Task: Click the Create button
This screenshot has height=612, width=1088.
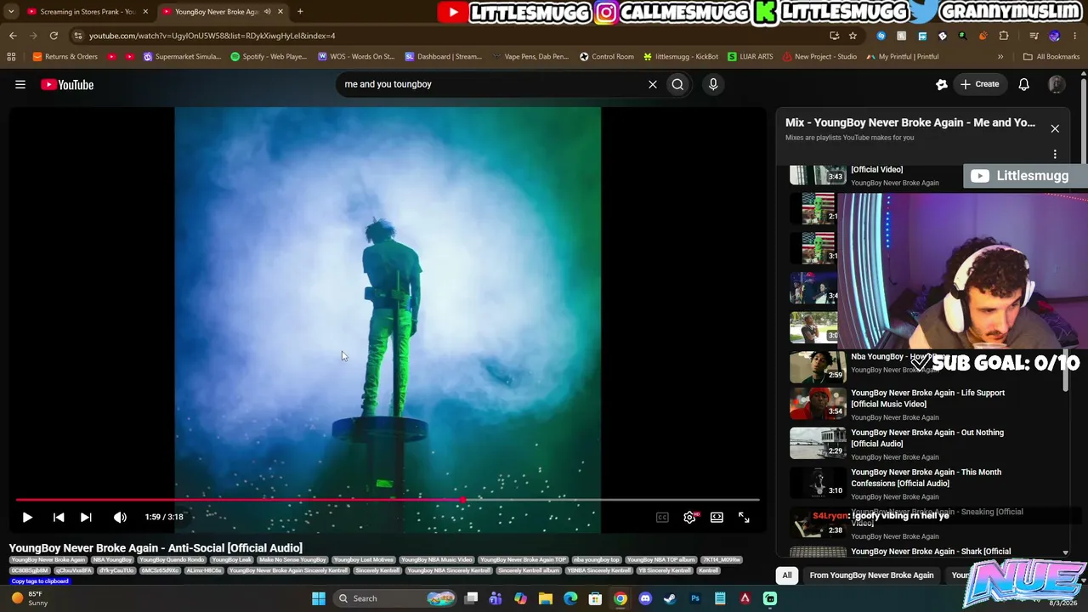Action: click(x=980, y=84)
